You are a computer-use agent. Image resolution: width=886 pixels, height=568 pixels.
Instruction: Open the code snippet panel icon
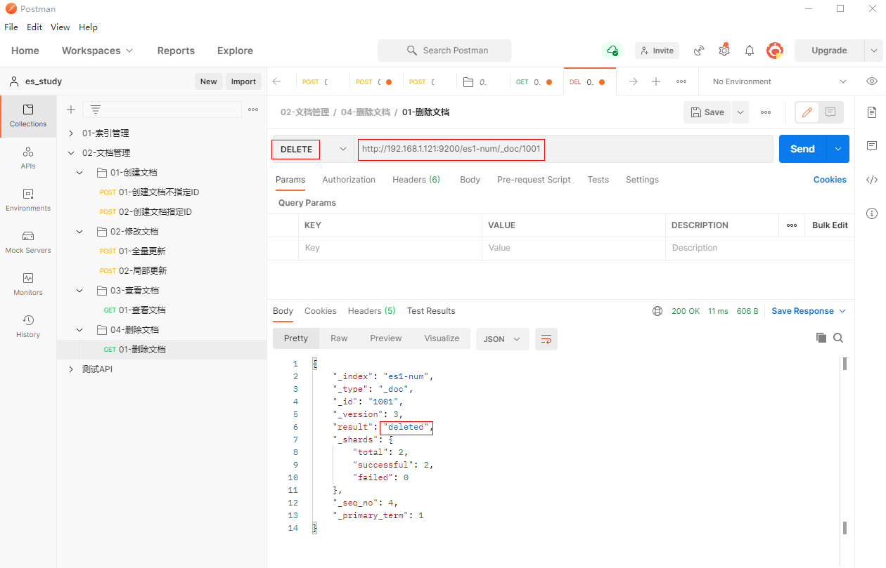point(872,180)
